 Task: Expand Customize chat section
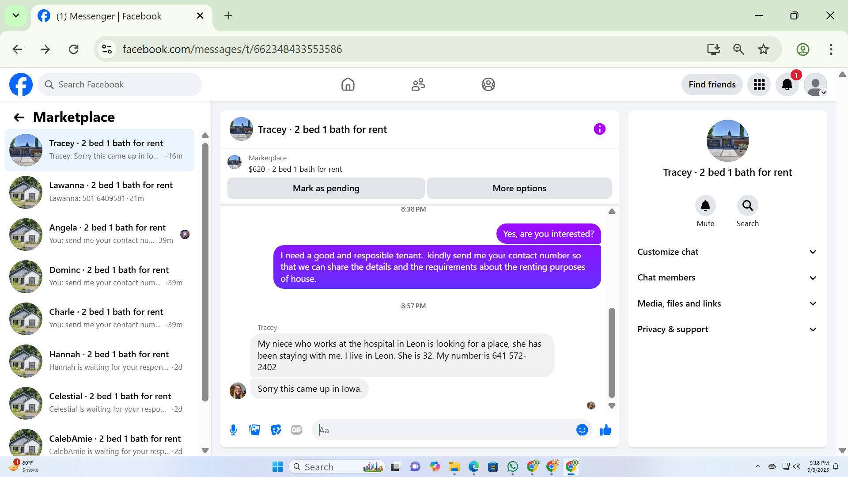(x=727, y=252)
